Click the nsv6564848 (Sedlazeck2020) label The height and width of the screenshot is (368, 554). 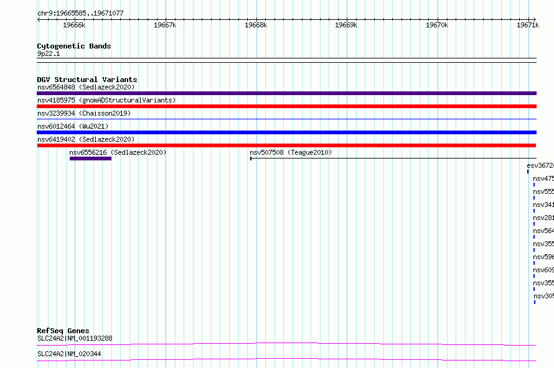pyautogui.click(x=86, y=87)
